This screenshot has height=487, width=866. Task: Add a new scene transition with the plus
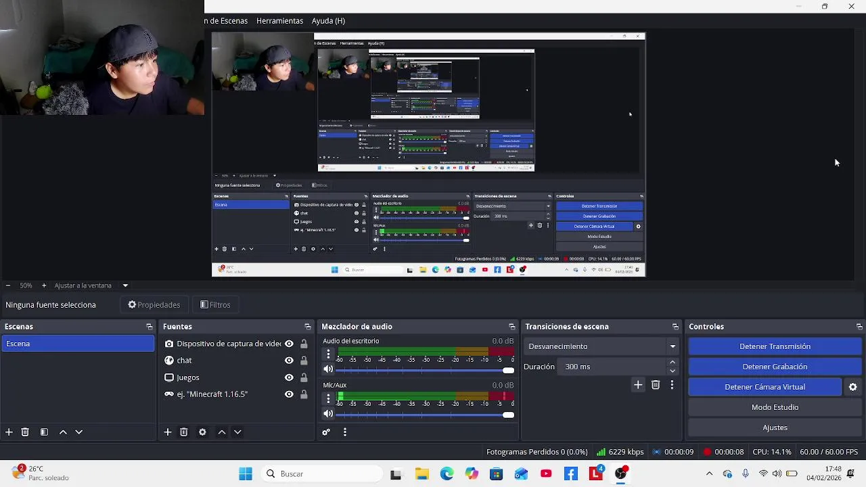638,385
